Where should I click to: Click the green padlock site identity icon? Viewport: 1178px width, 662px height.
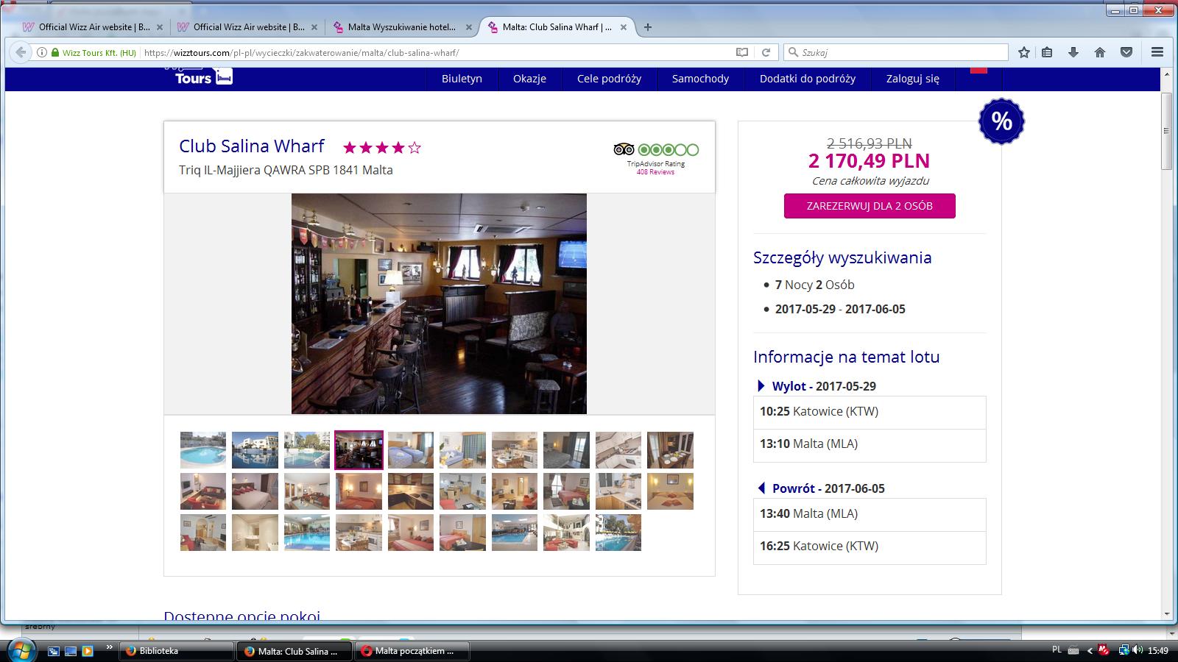click(54, 52)
